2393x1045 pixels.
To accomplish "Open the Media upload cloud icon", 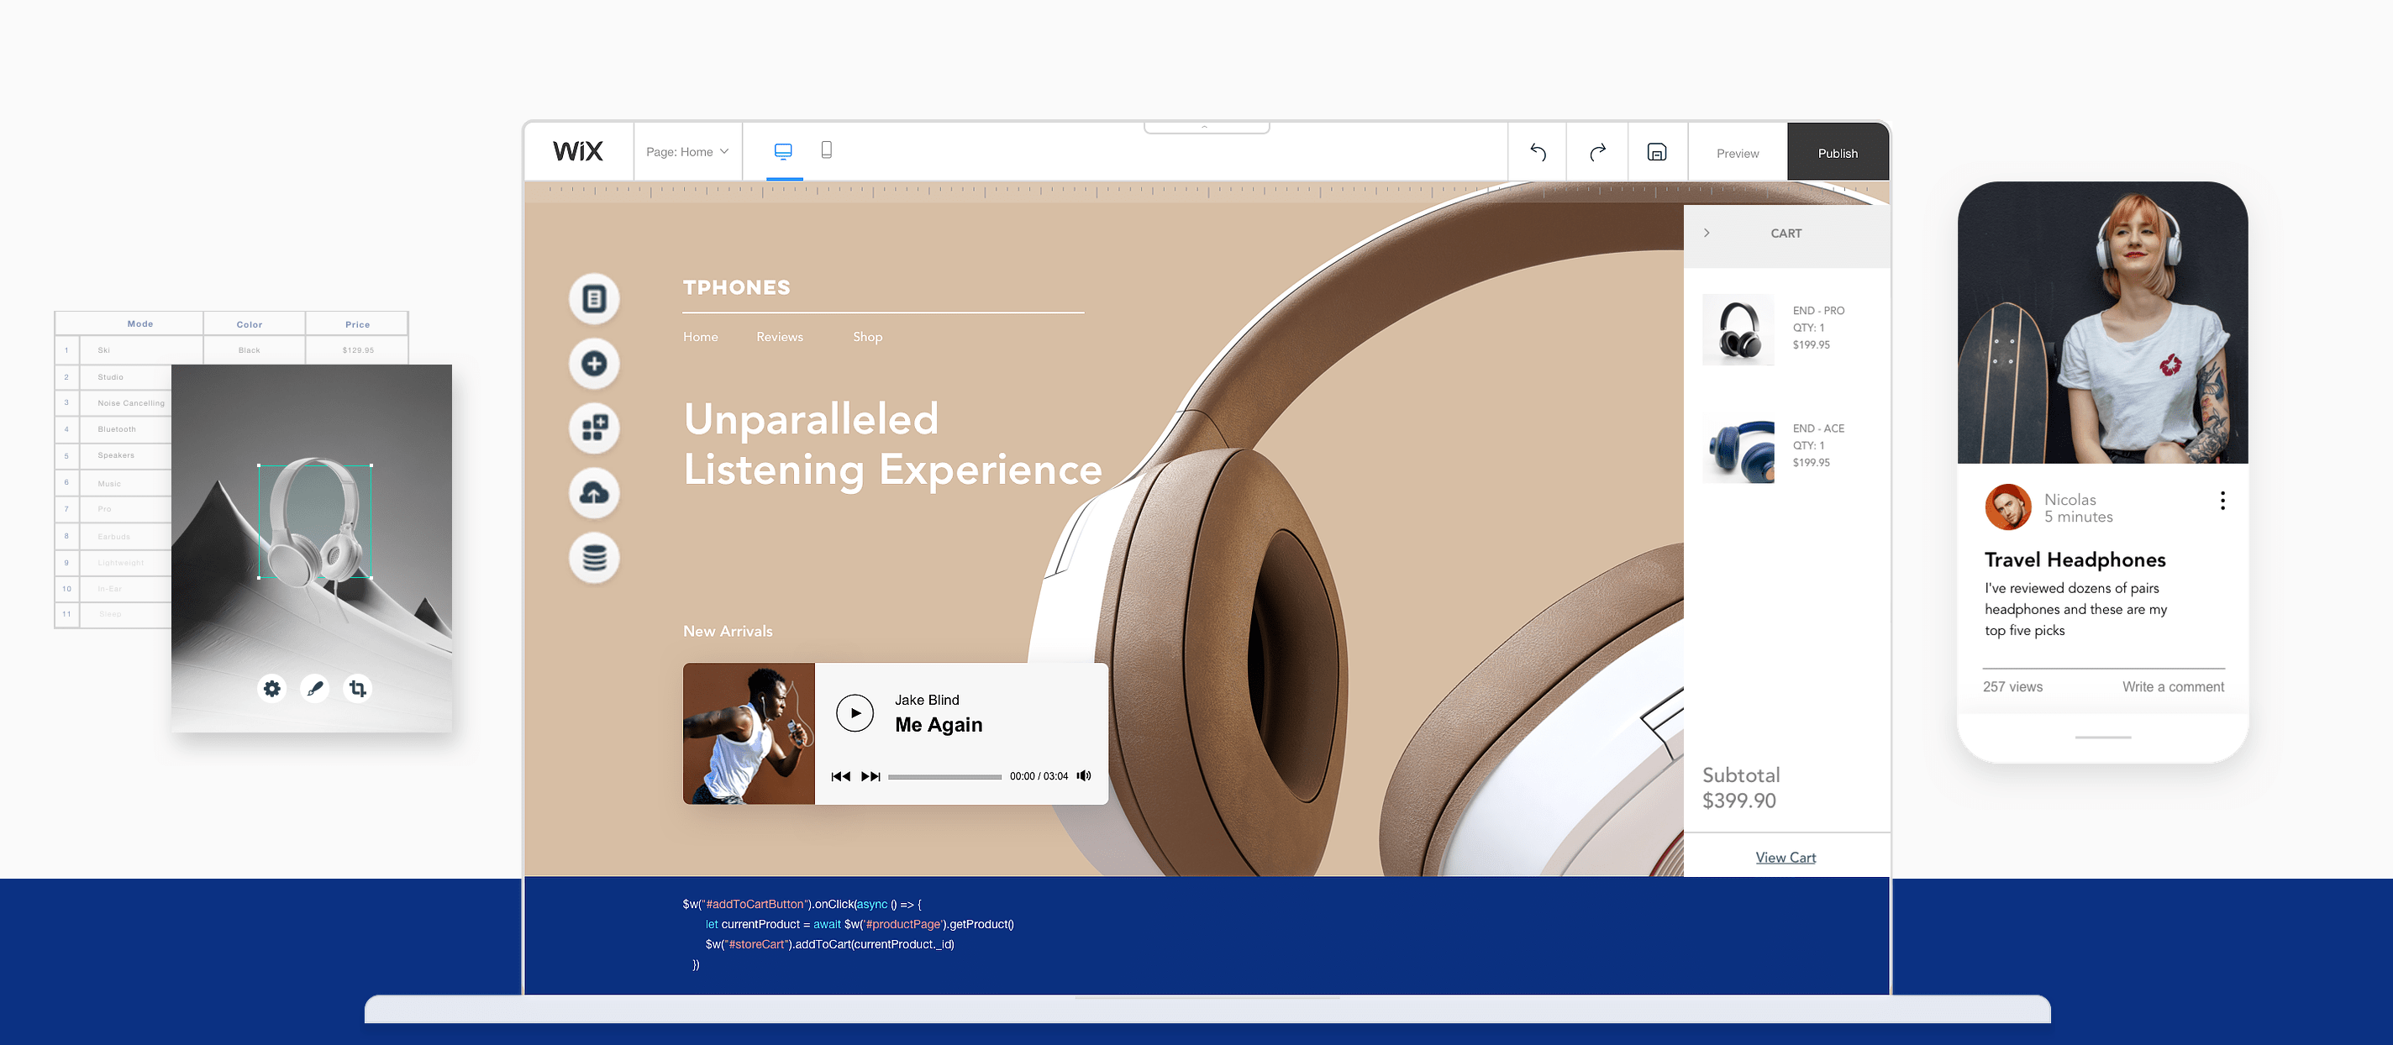I will [593, 493].
